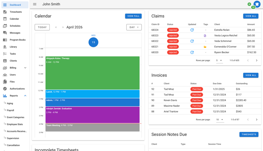
Task: Open the Event Categories report
Action: click(16, 117)
